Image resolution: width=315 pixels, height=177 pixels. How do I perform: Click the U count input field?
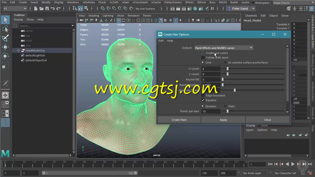[211, 69]
